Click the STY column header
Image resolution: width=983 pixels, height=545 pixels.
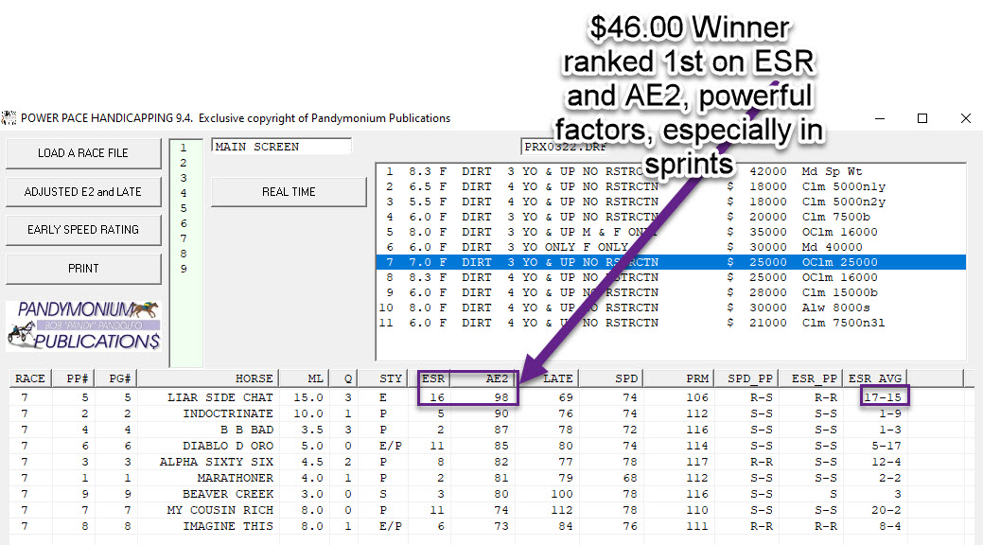coord(384,378)
